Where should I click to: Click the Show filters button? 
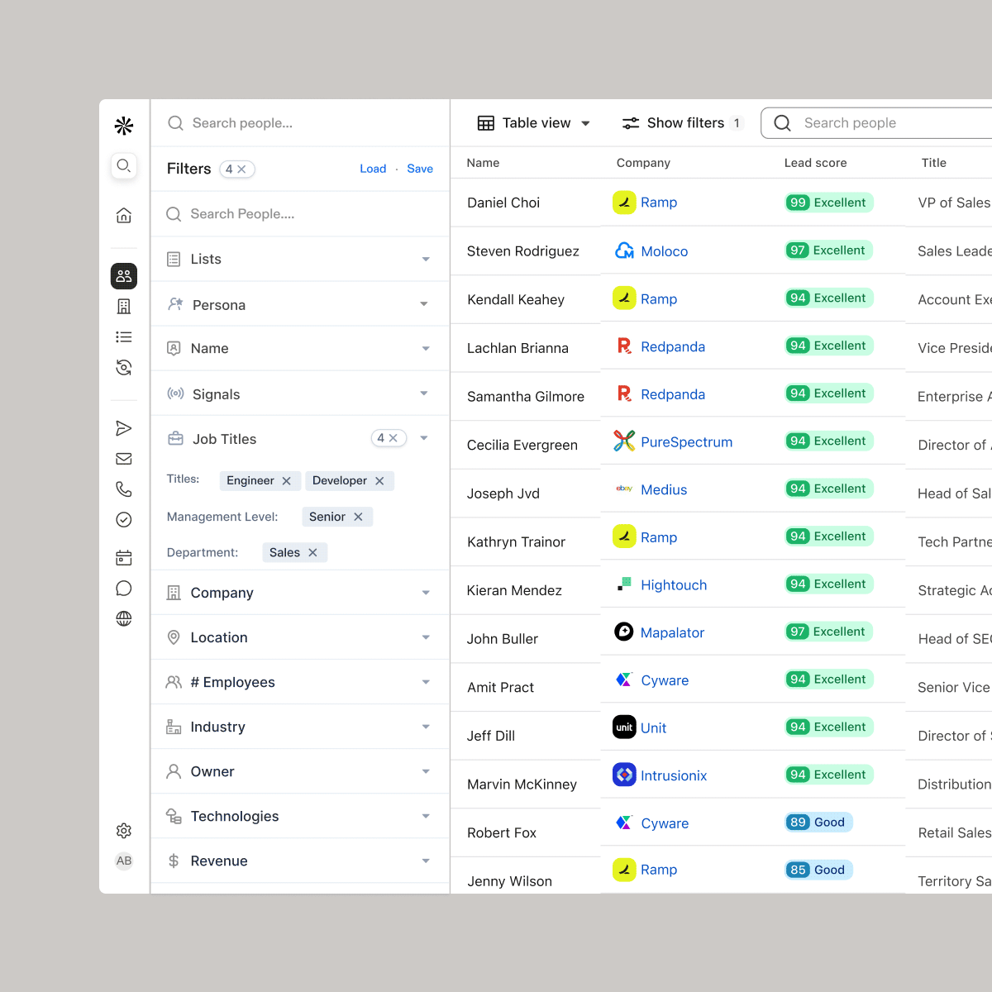[x=683, y=123]
